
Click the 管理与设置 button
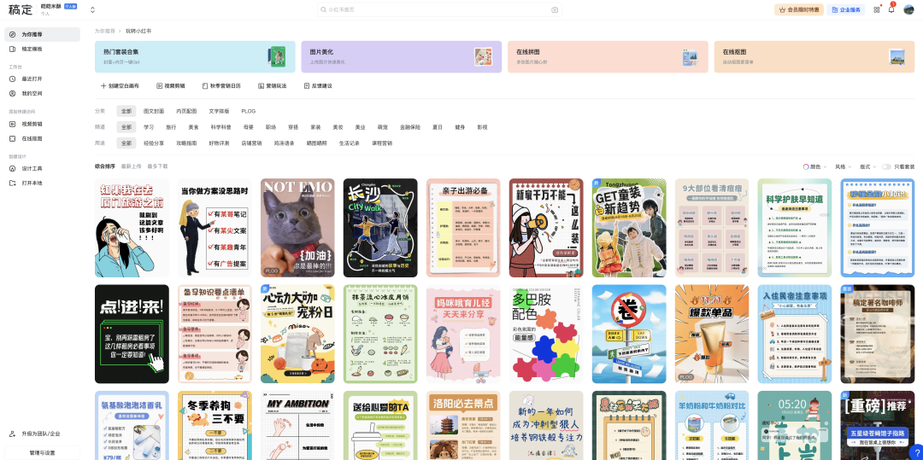point(43,452)
